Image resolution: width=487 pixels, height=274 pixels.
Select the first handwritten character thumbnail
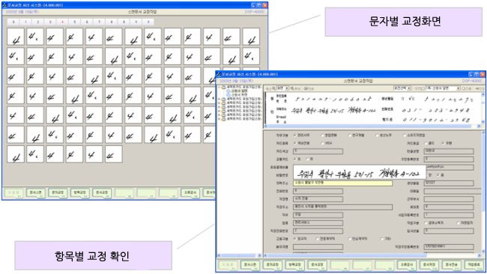tap(16, 37)
